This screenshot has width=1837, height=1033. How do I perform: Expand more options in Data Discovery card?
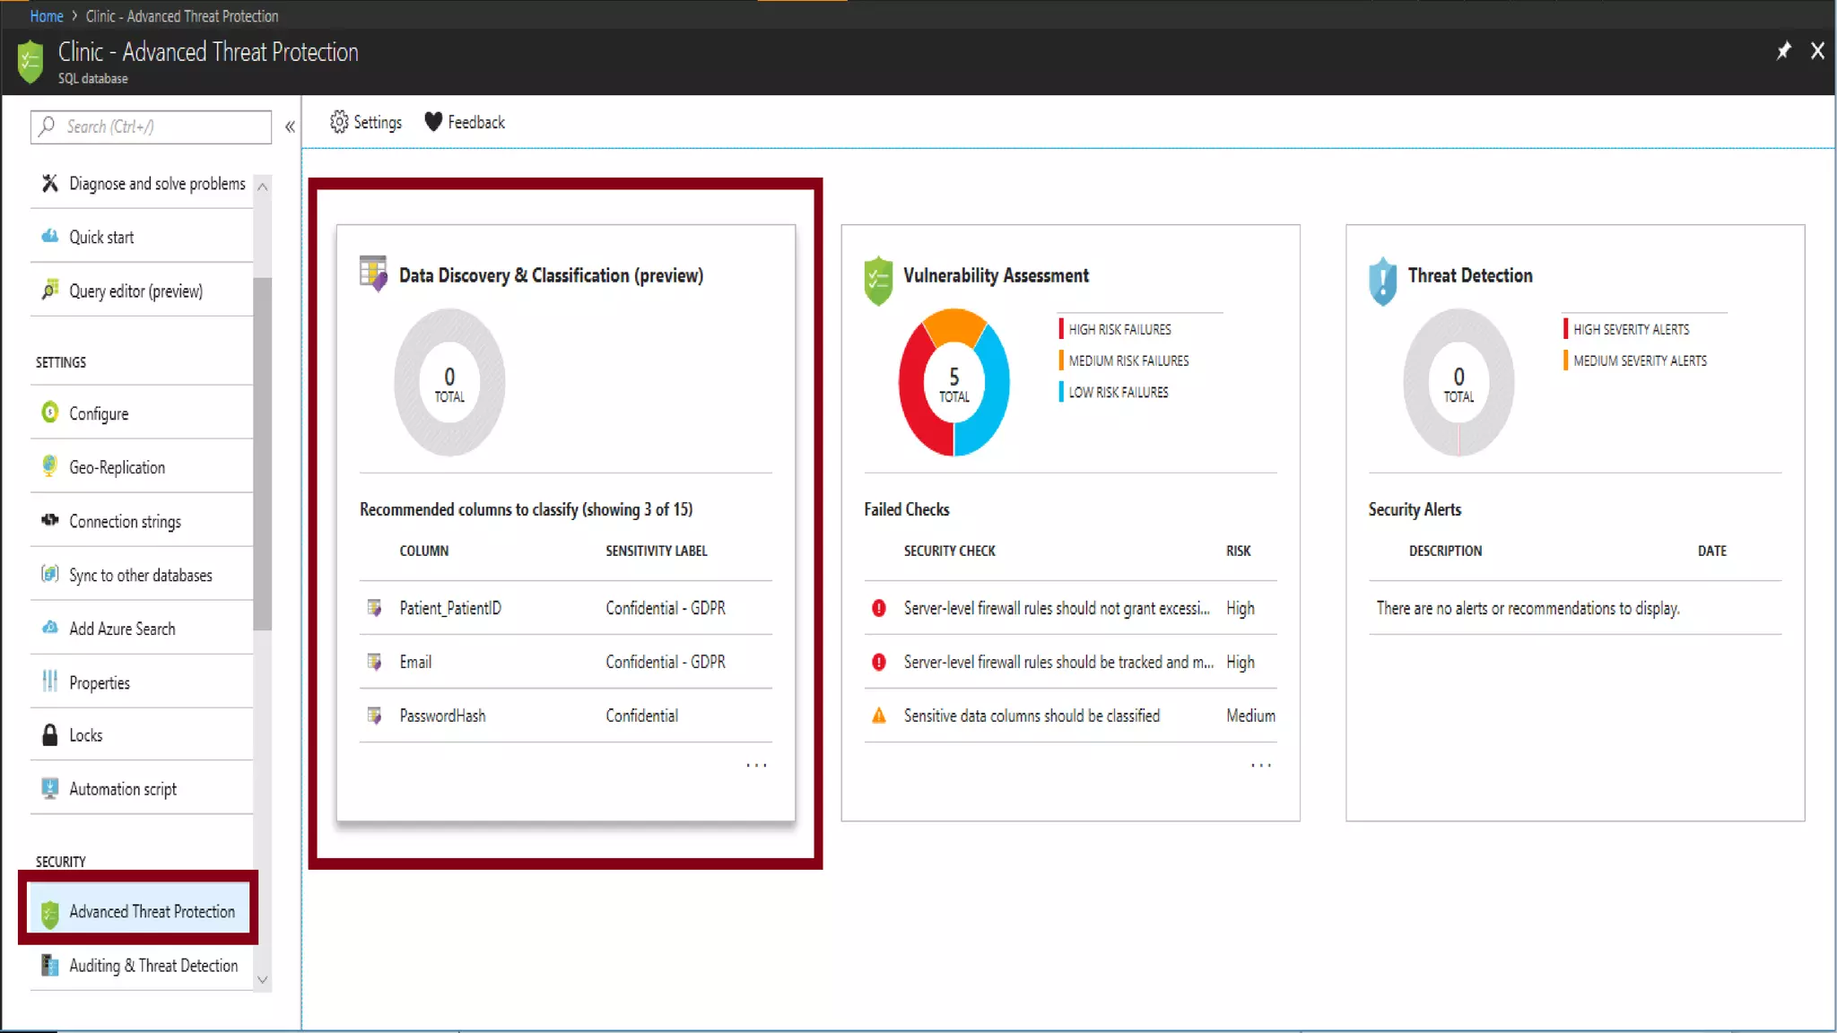pyautogui.click(x=756, y=766)
